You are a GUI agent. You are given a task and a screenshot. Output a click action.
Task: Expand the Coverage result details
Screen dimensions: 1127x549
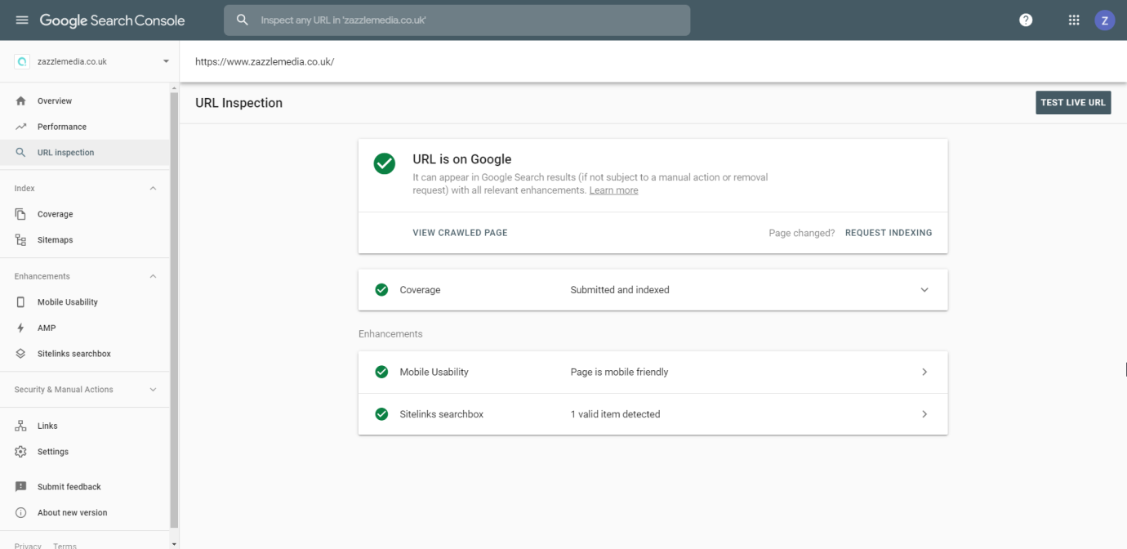point(924,289)
